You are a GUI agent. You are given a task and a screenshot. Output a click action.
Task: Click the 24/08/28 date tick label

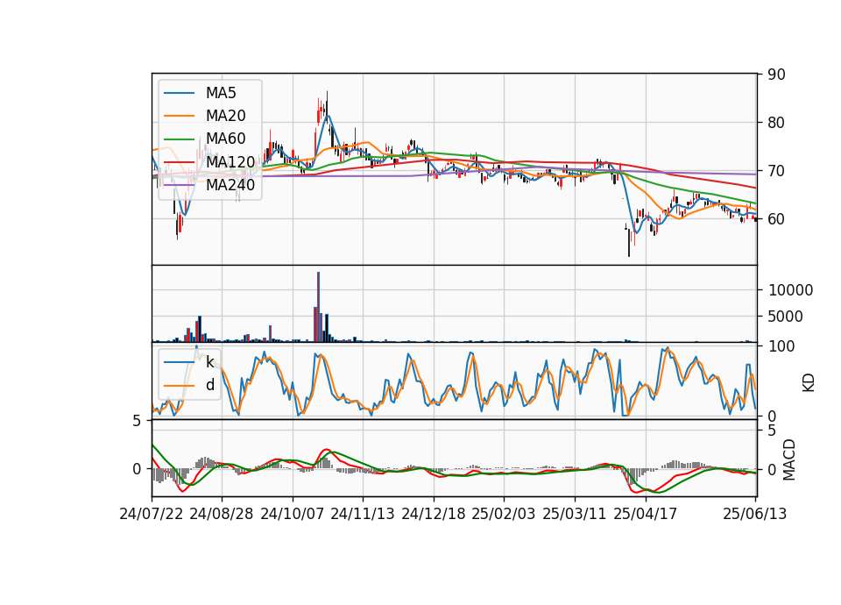coord(222,514)
